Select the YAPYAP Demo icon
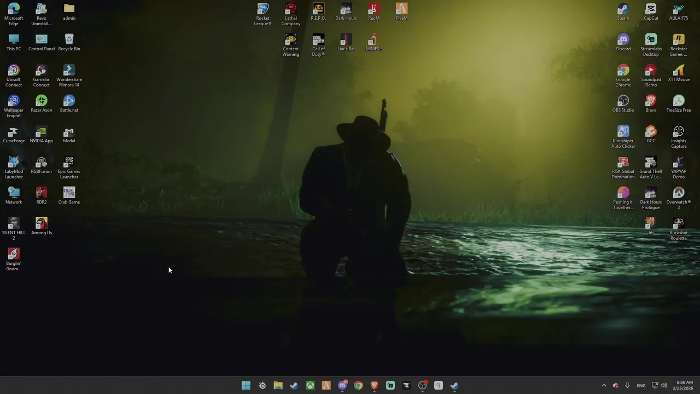700x394 pixels. tap(679, 167)
